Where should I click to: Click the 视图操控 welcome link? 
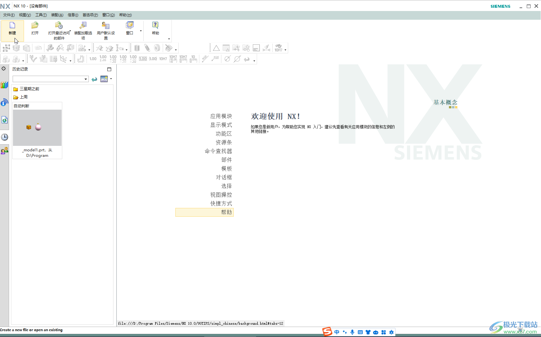coord(221,195)
